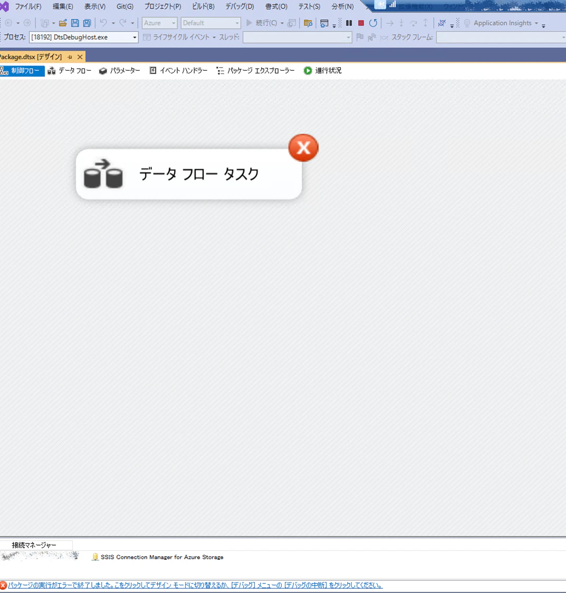Click the pause (break all) debugging icon
This screenshot has height=593, width=566.
tap(349, 23)
